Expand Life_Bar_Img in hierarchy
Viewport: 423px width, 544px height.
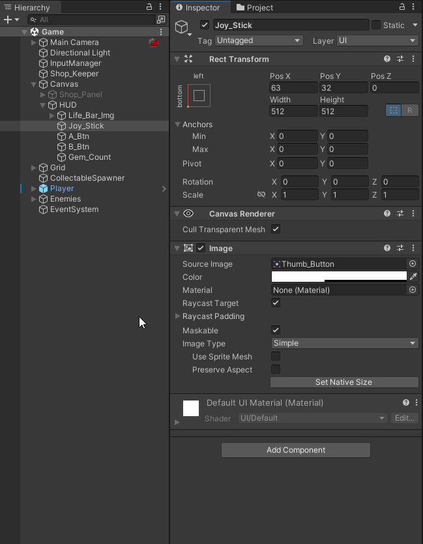coord(52,115)
